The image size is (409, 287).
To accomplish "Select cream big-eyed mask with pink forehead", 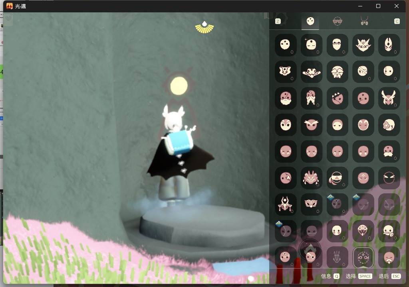I will pyautogui.click(x=285, y=125).
